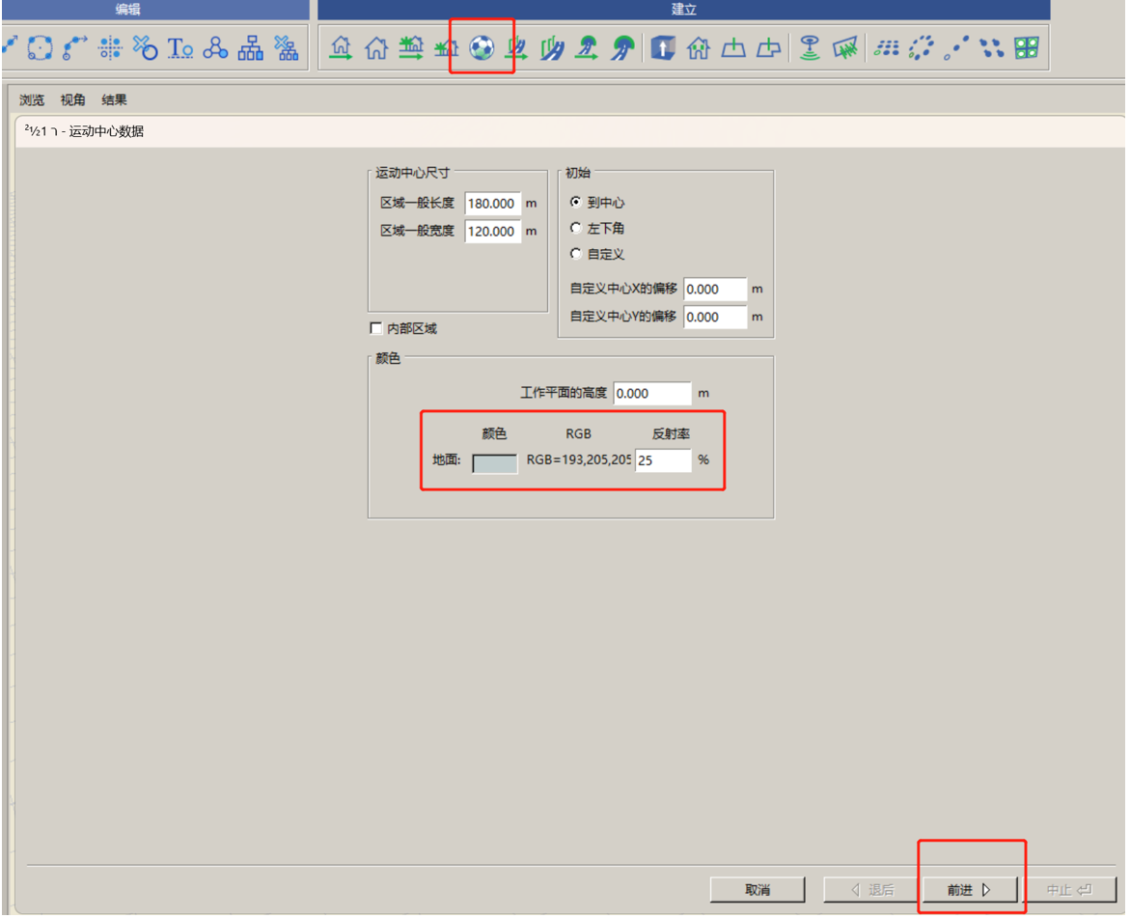The image size is (1130, 918).
Task: Click the hierarchy tree structure icon
Action: (x=250, y=48)
